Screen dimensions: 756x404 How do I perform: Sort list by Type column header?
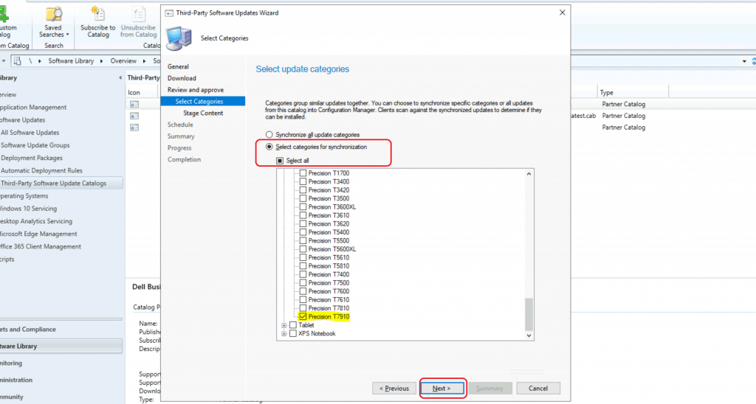(x=633, y=92)
